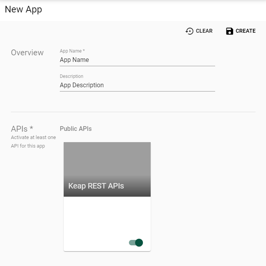Disable the Keap REST APIs toggle switch
Screen dimensions: 266x266
(x=136, y=243)
